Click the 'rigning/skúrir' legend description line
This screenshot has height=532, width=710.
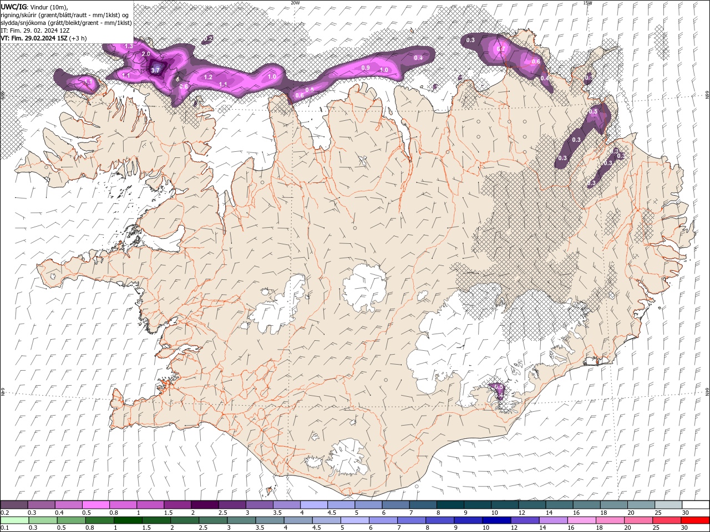click(x=65, y=14)
